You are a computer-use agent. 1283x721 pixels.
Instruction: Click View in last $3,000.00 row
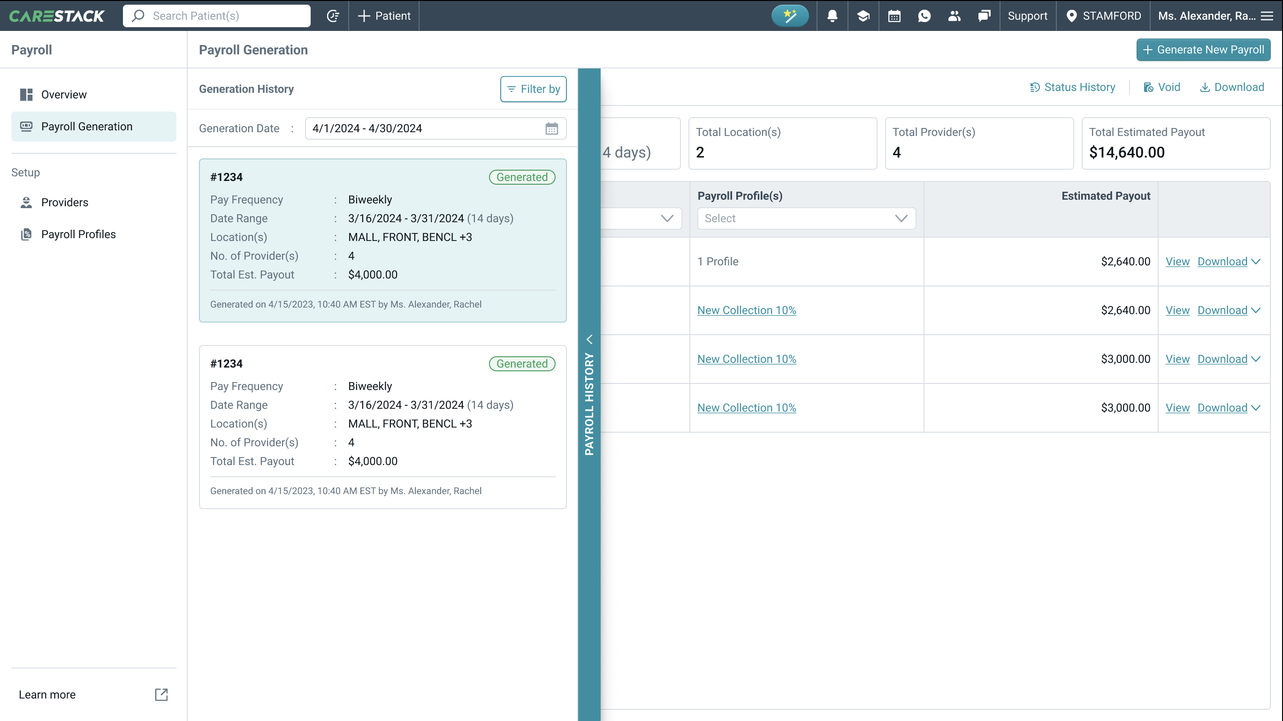click(x=1177, y=408)
